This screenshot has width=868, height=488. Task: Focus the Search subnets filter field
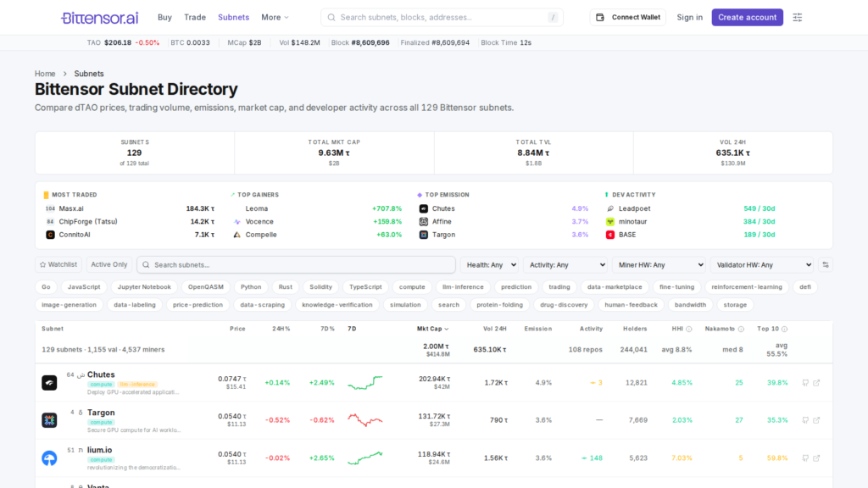(x=296, y=264)
